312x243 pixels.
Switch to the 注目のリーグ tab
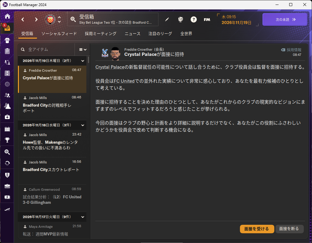pos(160,34)
